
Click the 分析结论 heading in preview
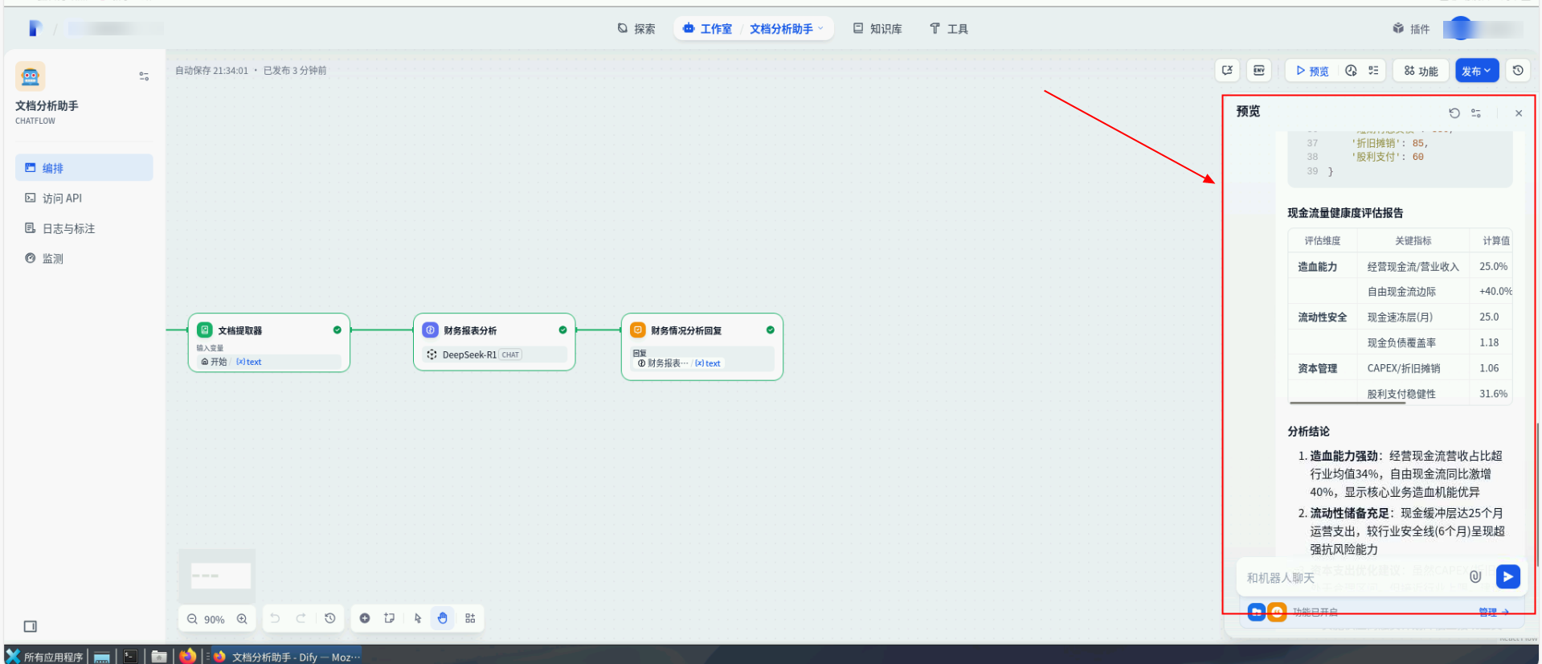click(x=1308, y=432)
